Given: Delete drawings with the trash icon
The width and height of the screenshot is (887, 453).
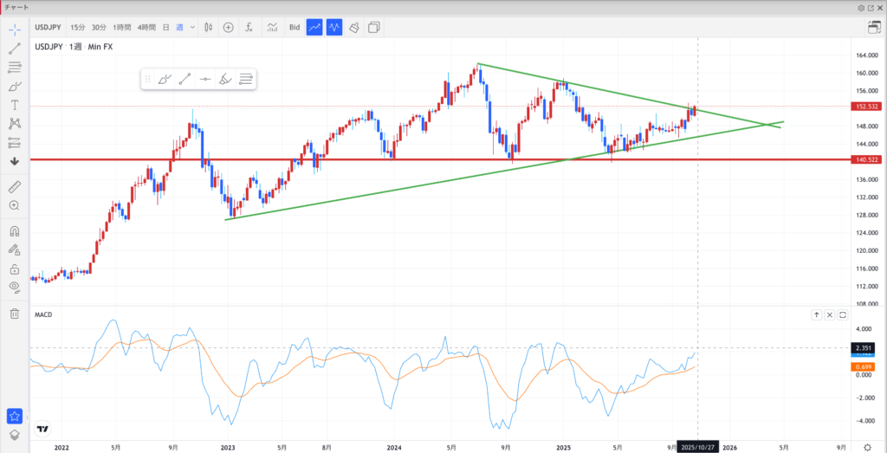Looking at the screenshot, I should coord(15,314).
